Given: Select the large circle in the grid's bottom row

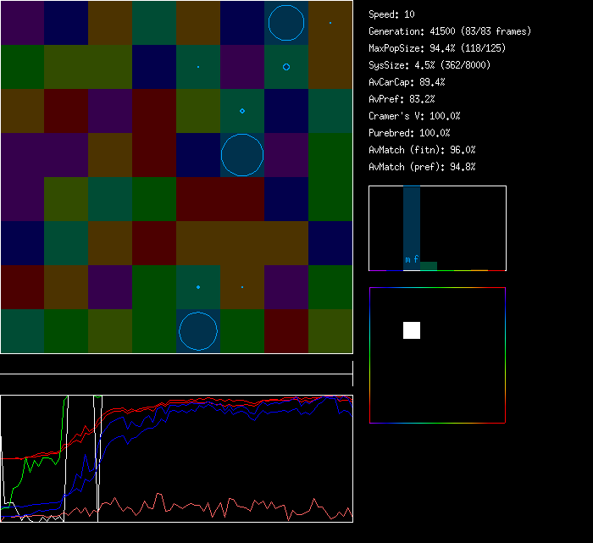Looking at the screenshot, I should click(x=198, y=331).
